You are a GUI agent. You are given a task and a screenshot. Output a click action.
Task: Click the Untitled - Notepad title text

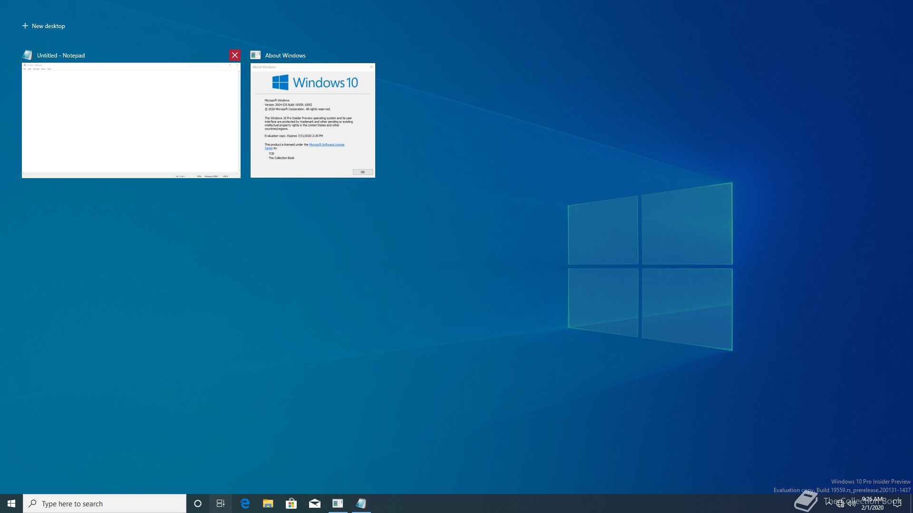point(61,56)
